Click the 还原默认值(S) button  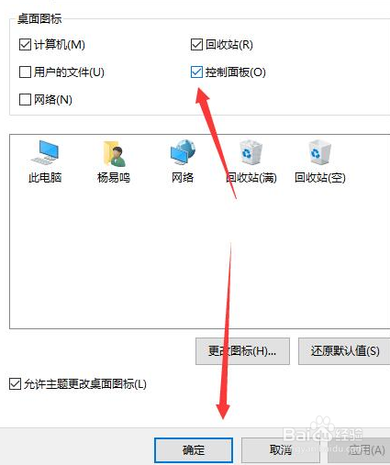click(344, 351)
